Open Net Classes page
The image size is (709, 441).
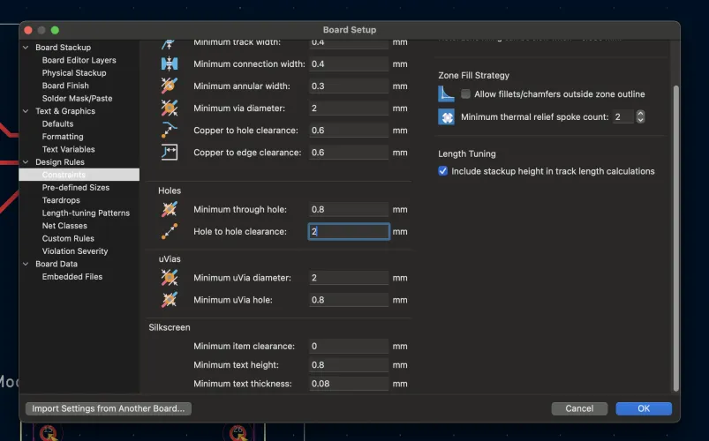[x=64, y=226]
